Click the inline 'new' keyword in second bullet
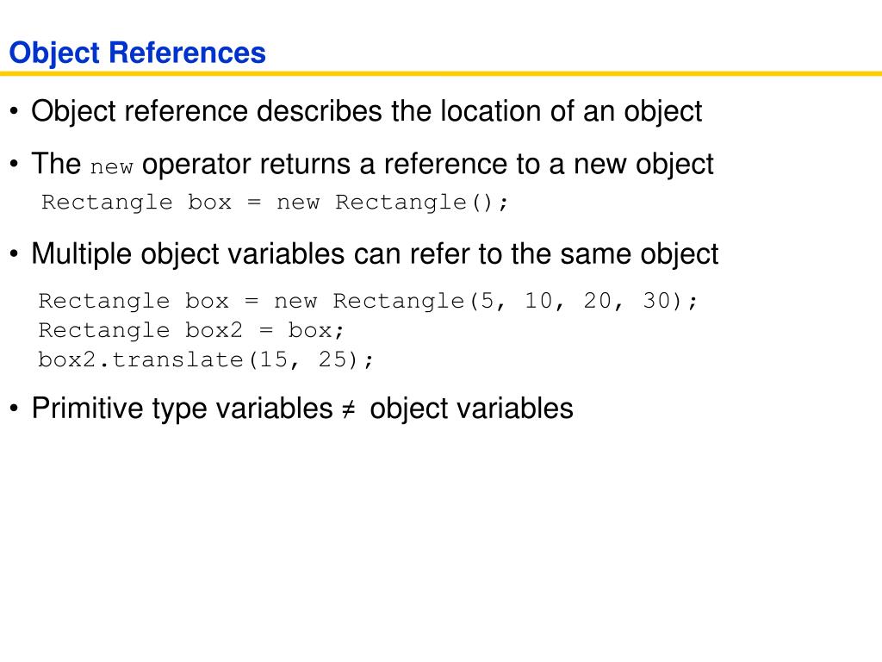 pos(111,167)
